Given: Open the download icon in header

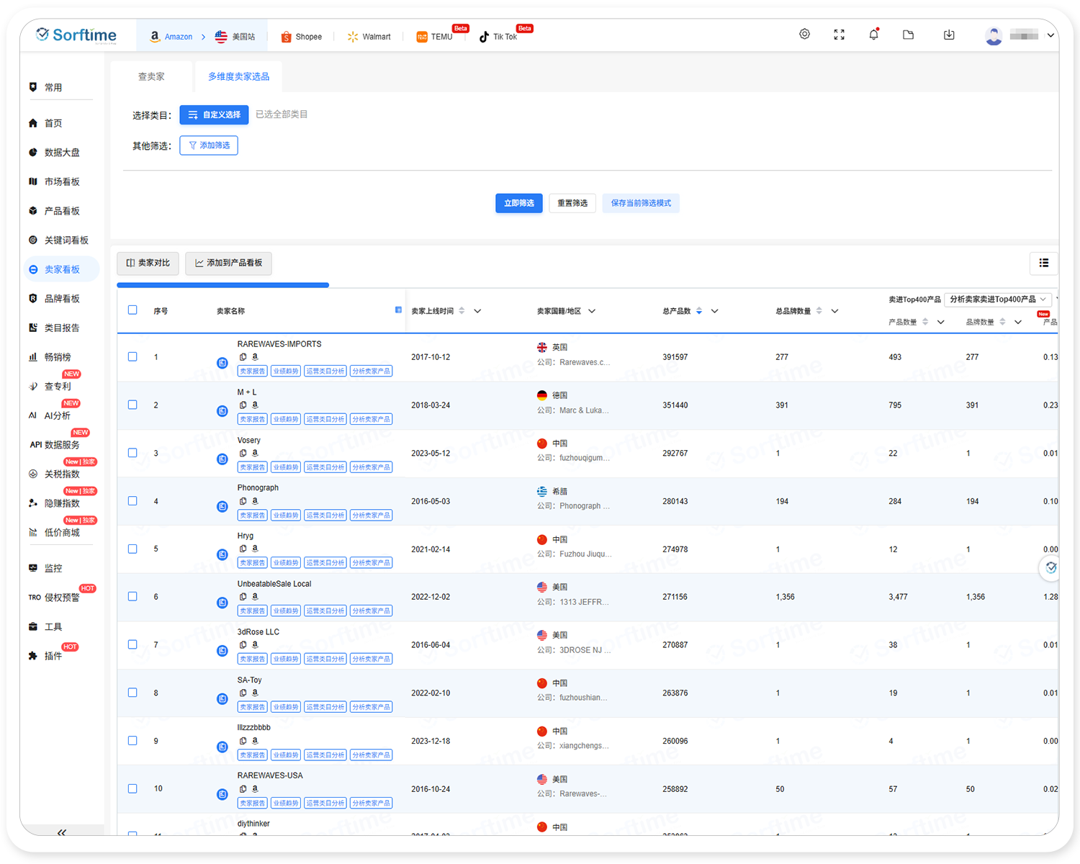Looking at the screenshot, I should [x=949, y=35].
